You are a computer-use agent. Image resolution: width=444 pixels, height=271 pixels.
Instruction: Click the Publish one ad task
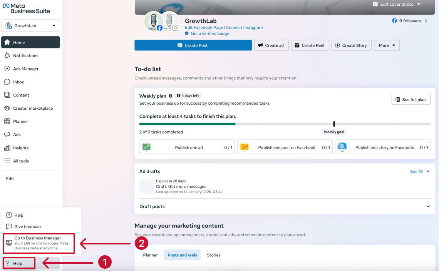click(x=187, y=147)
